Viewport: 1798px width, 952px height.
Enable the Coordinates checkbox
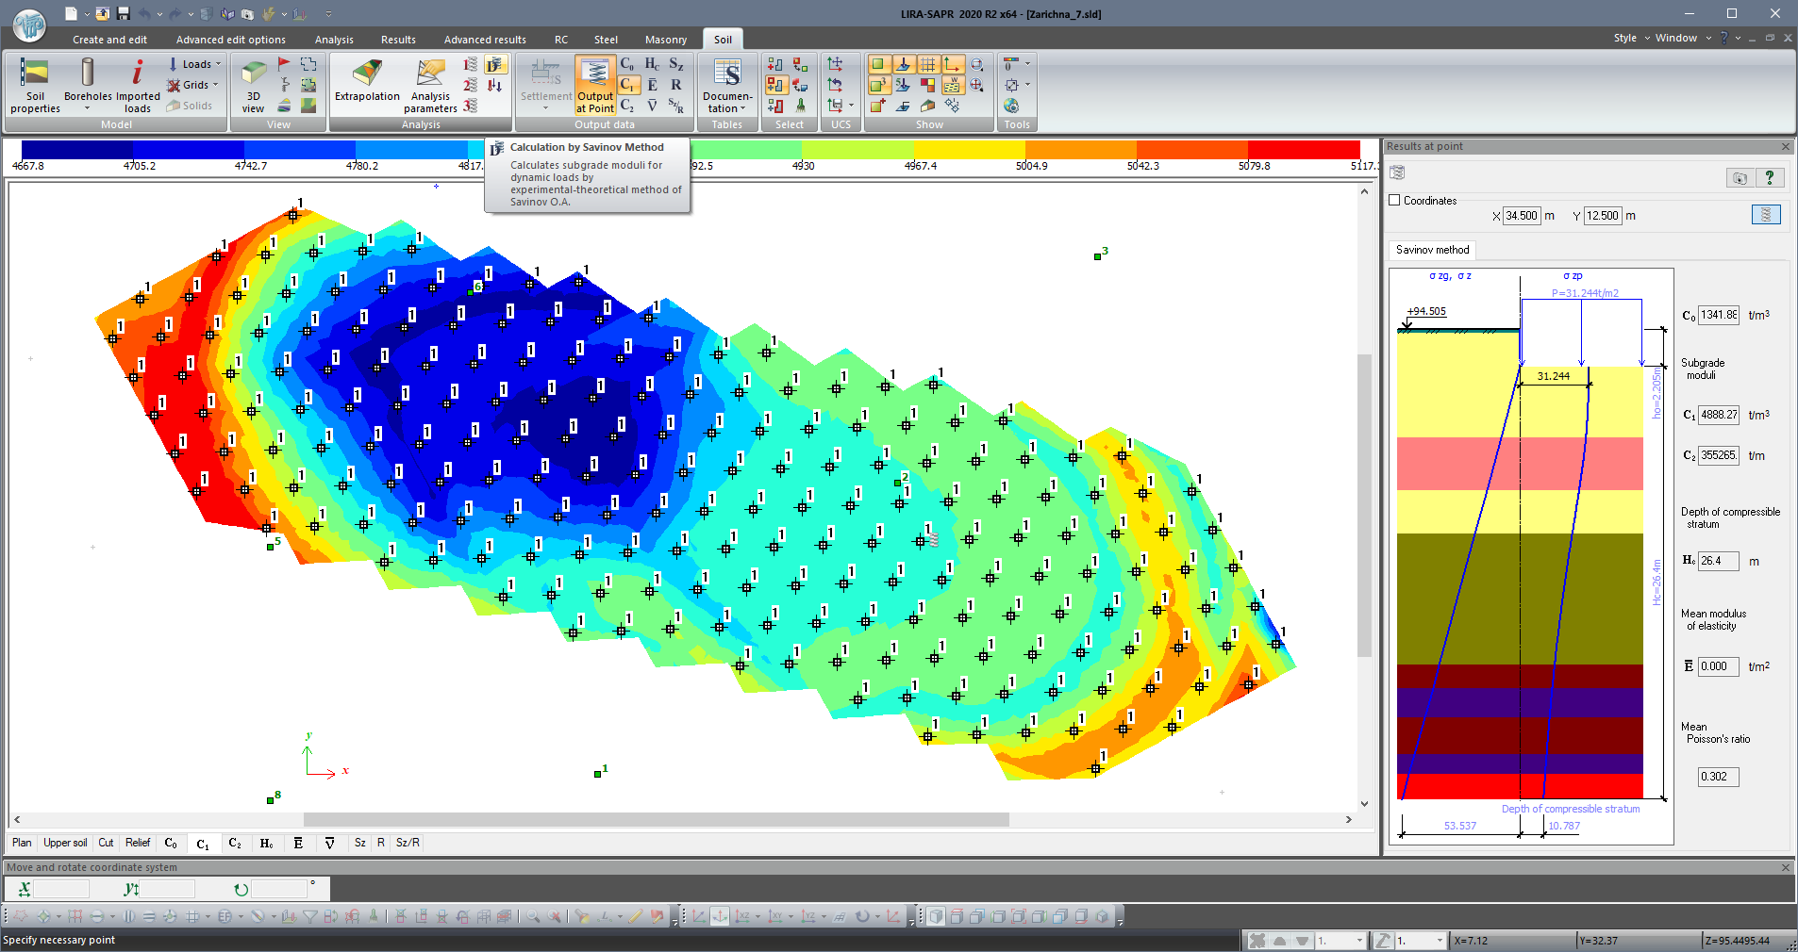click(1394, 201)
